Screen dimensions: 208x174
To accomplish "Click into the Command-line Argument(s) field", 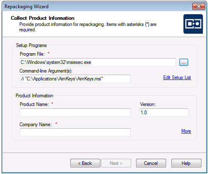I will pyautogui.click(x=75, y=79).
